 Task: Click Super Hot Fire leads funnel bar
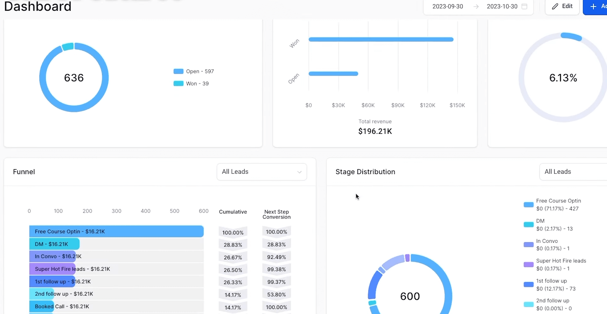[52, 269]
